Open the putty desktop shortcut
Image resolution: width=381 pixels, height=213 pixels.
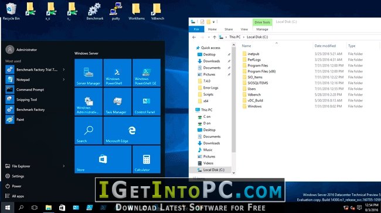(x=115, y=11)
